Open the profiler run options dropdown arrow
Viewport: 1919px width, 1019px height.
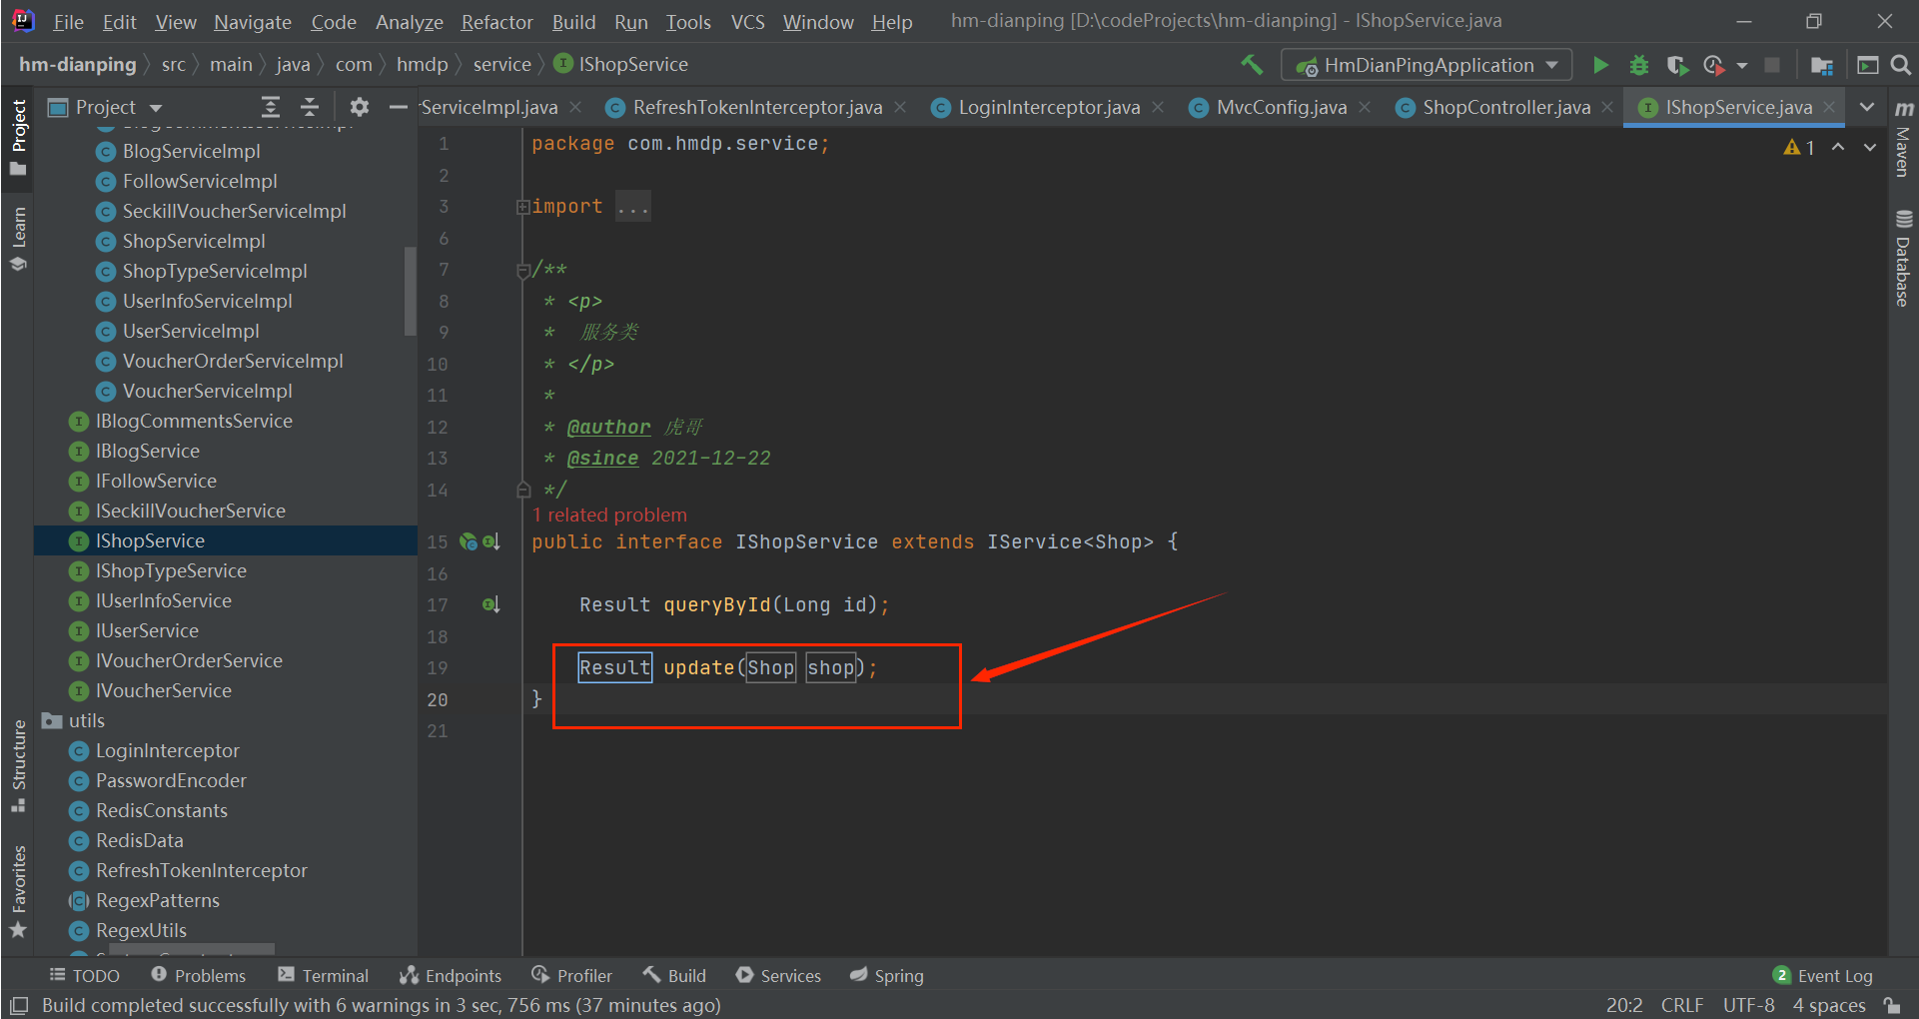pos(1742,66)
